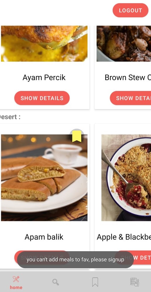Open the Brown Stew photo
The height and width of the screenshot is (292, 151).
pos(124,43)
